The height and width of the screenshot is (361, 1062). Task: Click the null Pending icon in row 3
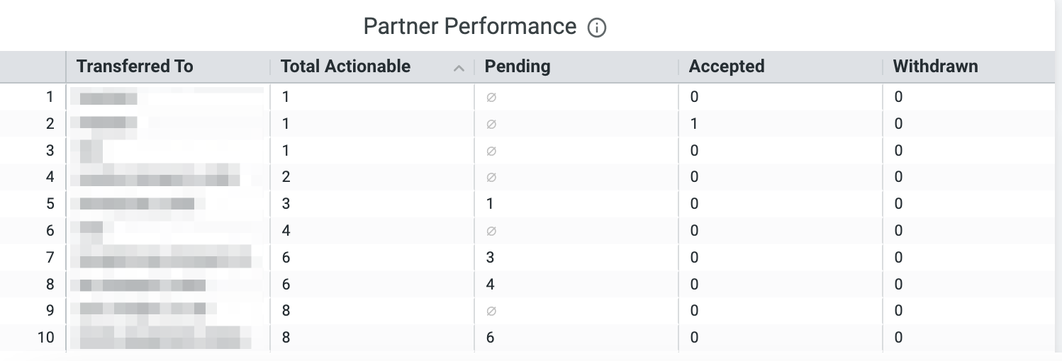pyautogui.click(x=491, y=151)
